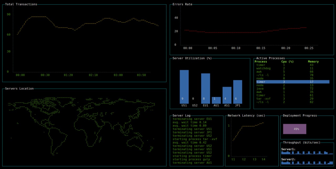This screenshot has width=336, height=169.
Task: Click the Servers Location panel title
Action: point(19,89)
